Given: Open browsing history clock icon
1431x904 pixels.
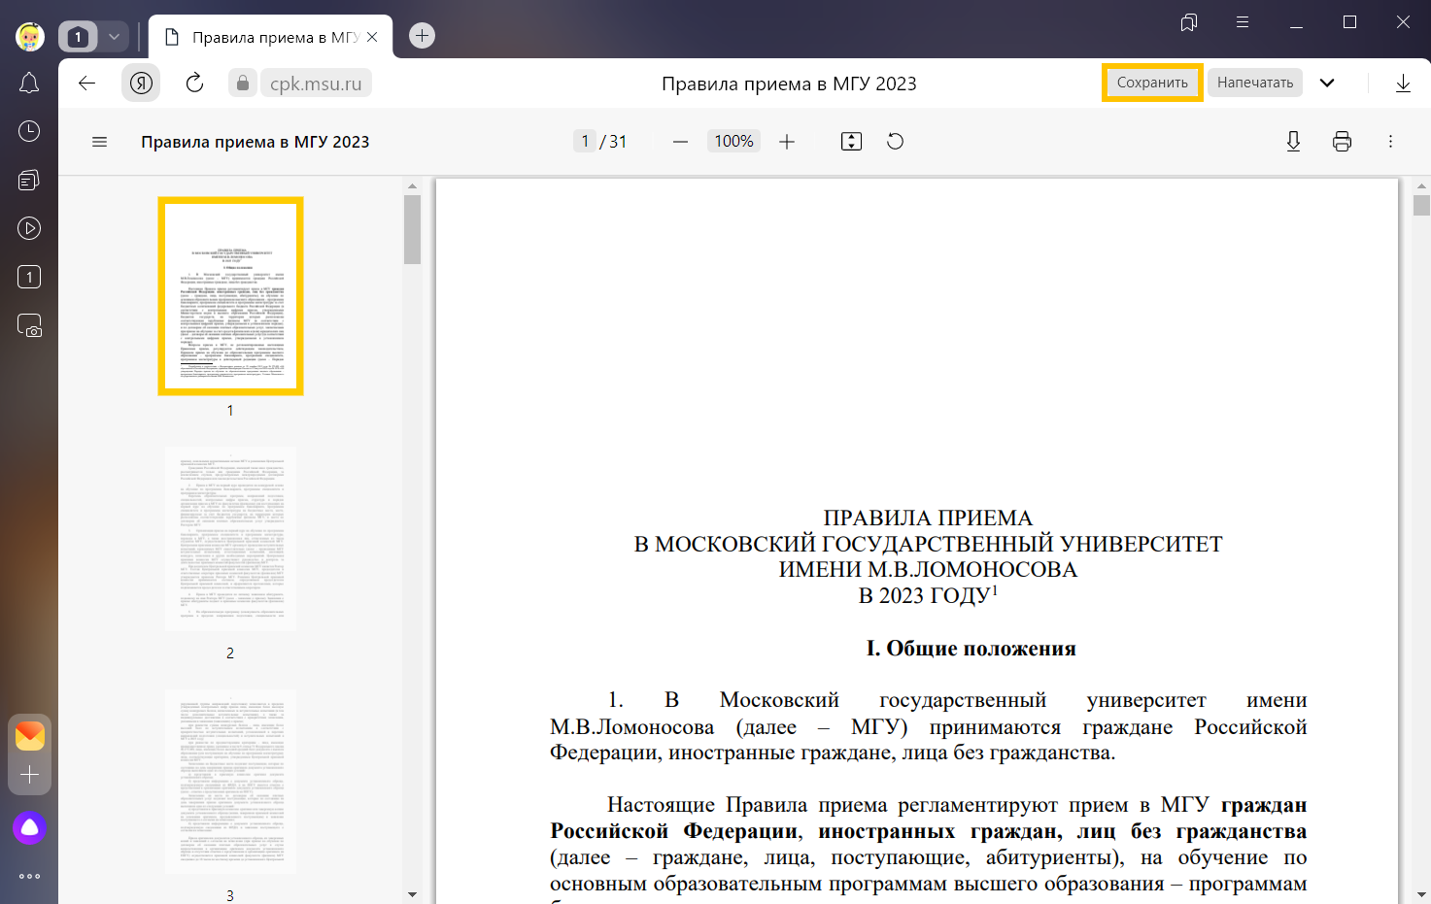Looking at the screenshot, I should (29, 131).
